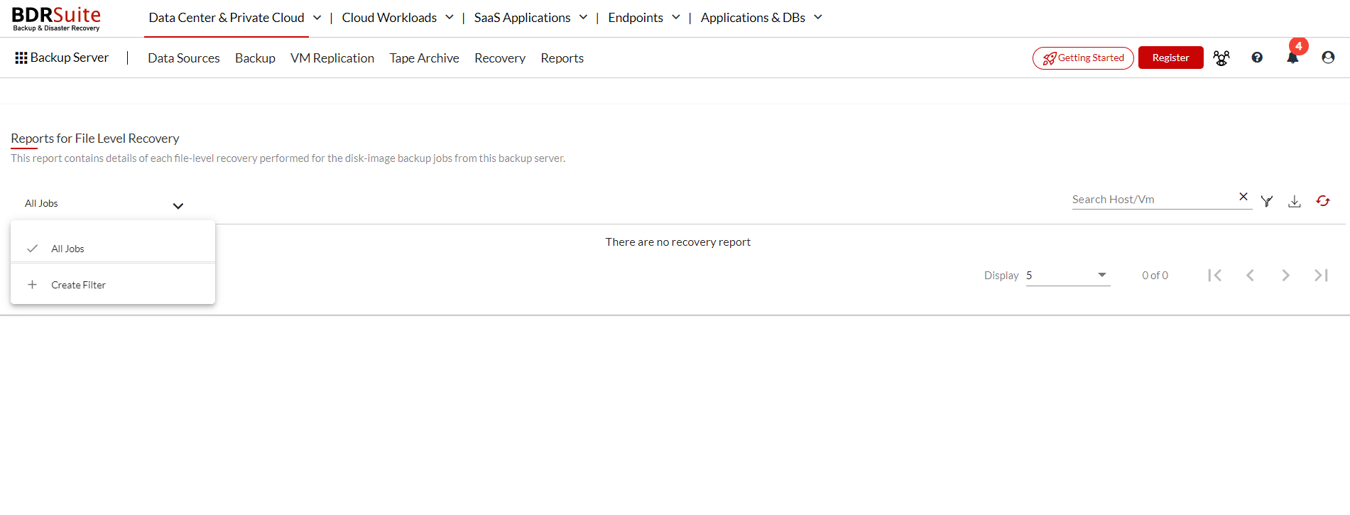Screen dimensions: 1350x515
Task: Click the Backup Server label
Action: tap(70, 58)
